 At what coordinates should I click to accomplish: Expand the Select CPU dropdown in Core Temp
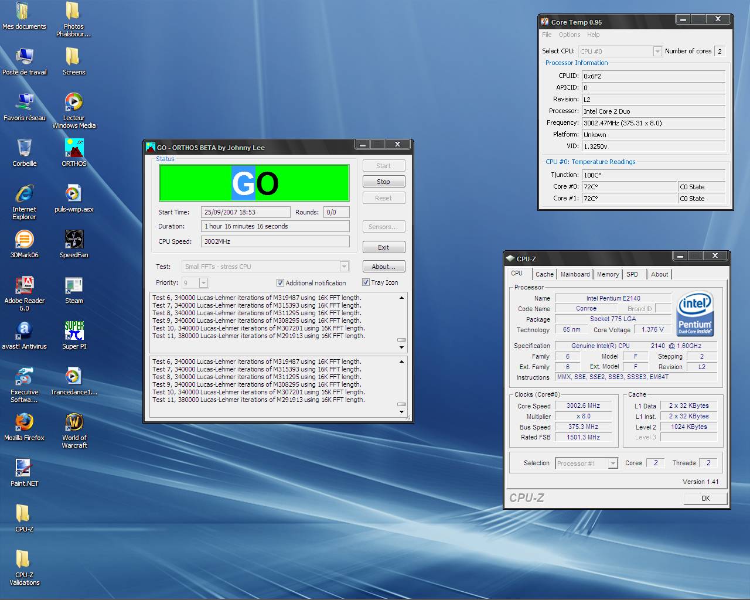pos(657,52)
